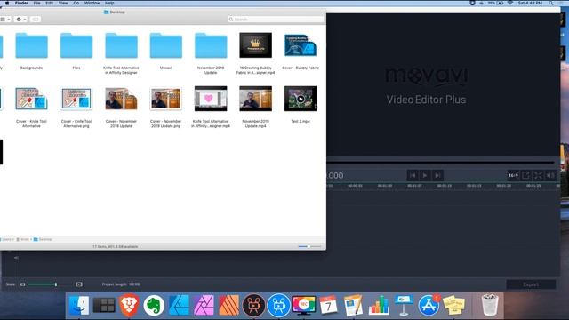Screen dimensions: 569x320
Task: Open the File menu
Action: click(x=37, y=3)
